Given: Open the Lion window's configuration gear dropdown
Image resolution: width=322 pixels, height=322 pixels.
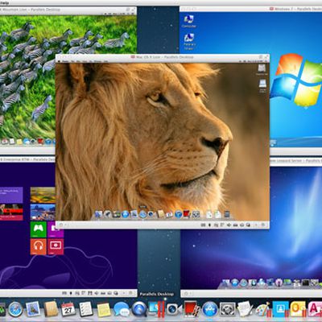Looking at the screenshot, I should tap(61, 225).
